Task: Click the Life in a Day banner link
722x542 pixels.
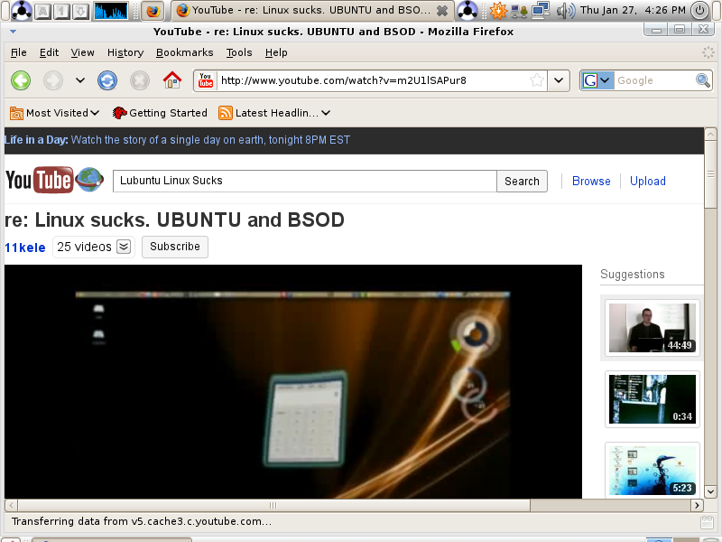Action: 177,140
